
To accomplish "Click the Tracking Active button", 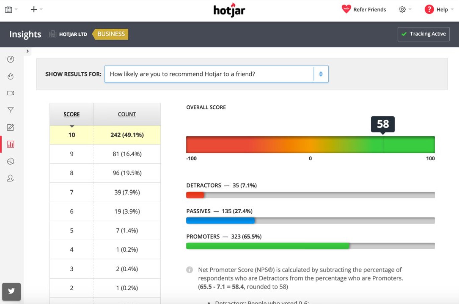I will (x=424, y=34).
